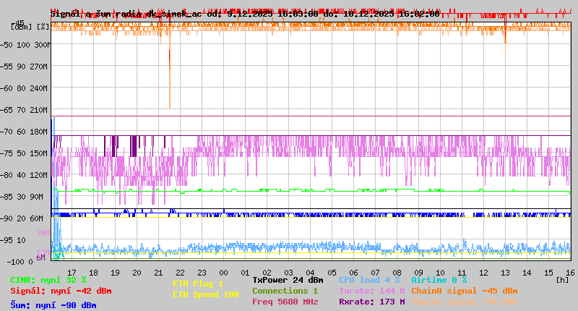Click the graph title text at top
The image size is (578, 311).
pos(244,13)
